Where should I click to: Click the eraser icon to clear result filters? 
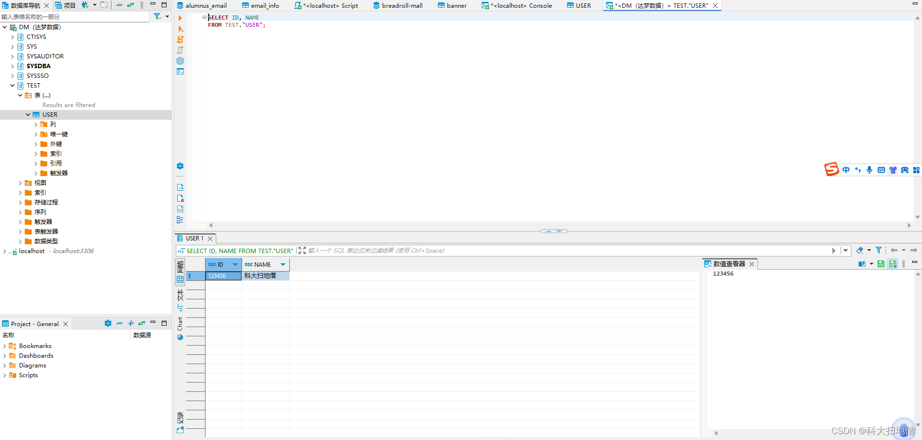coord(860,250)
